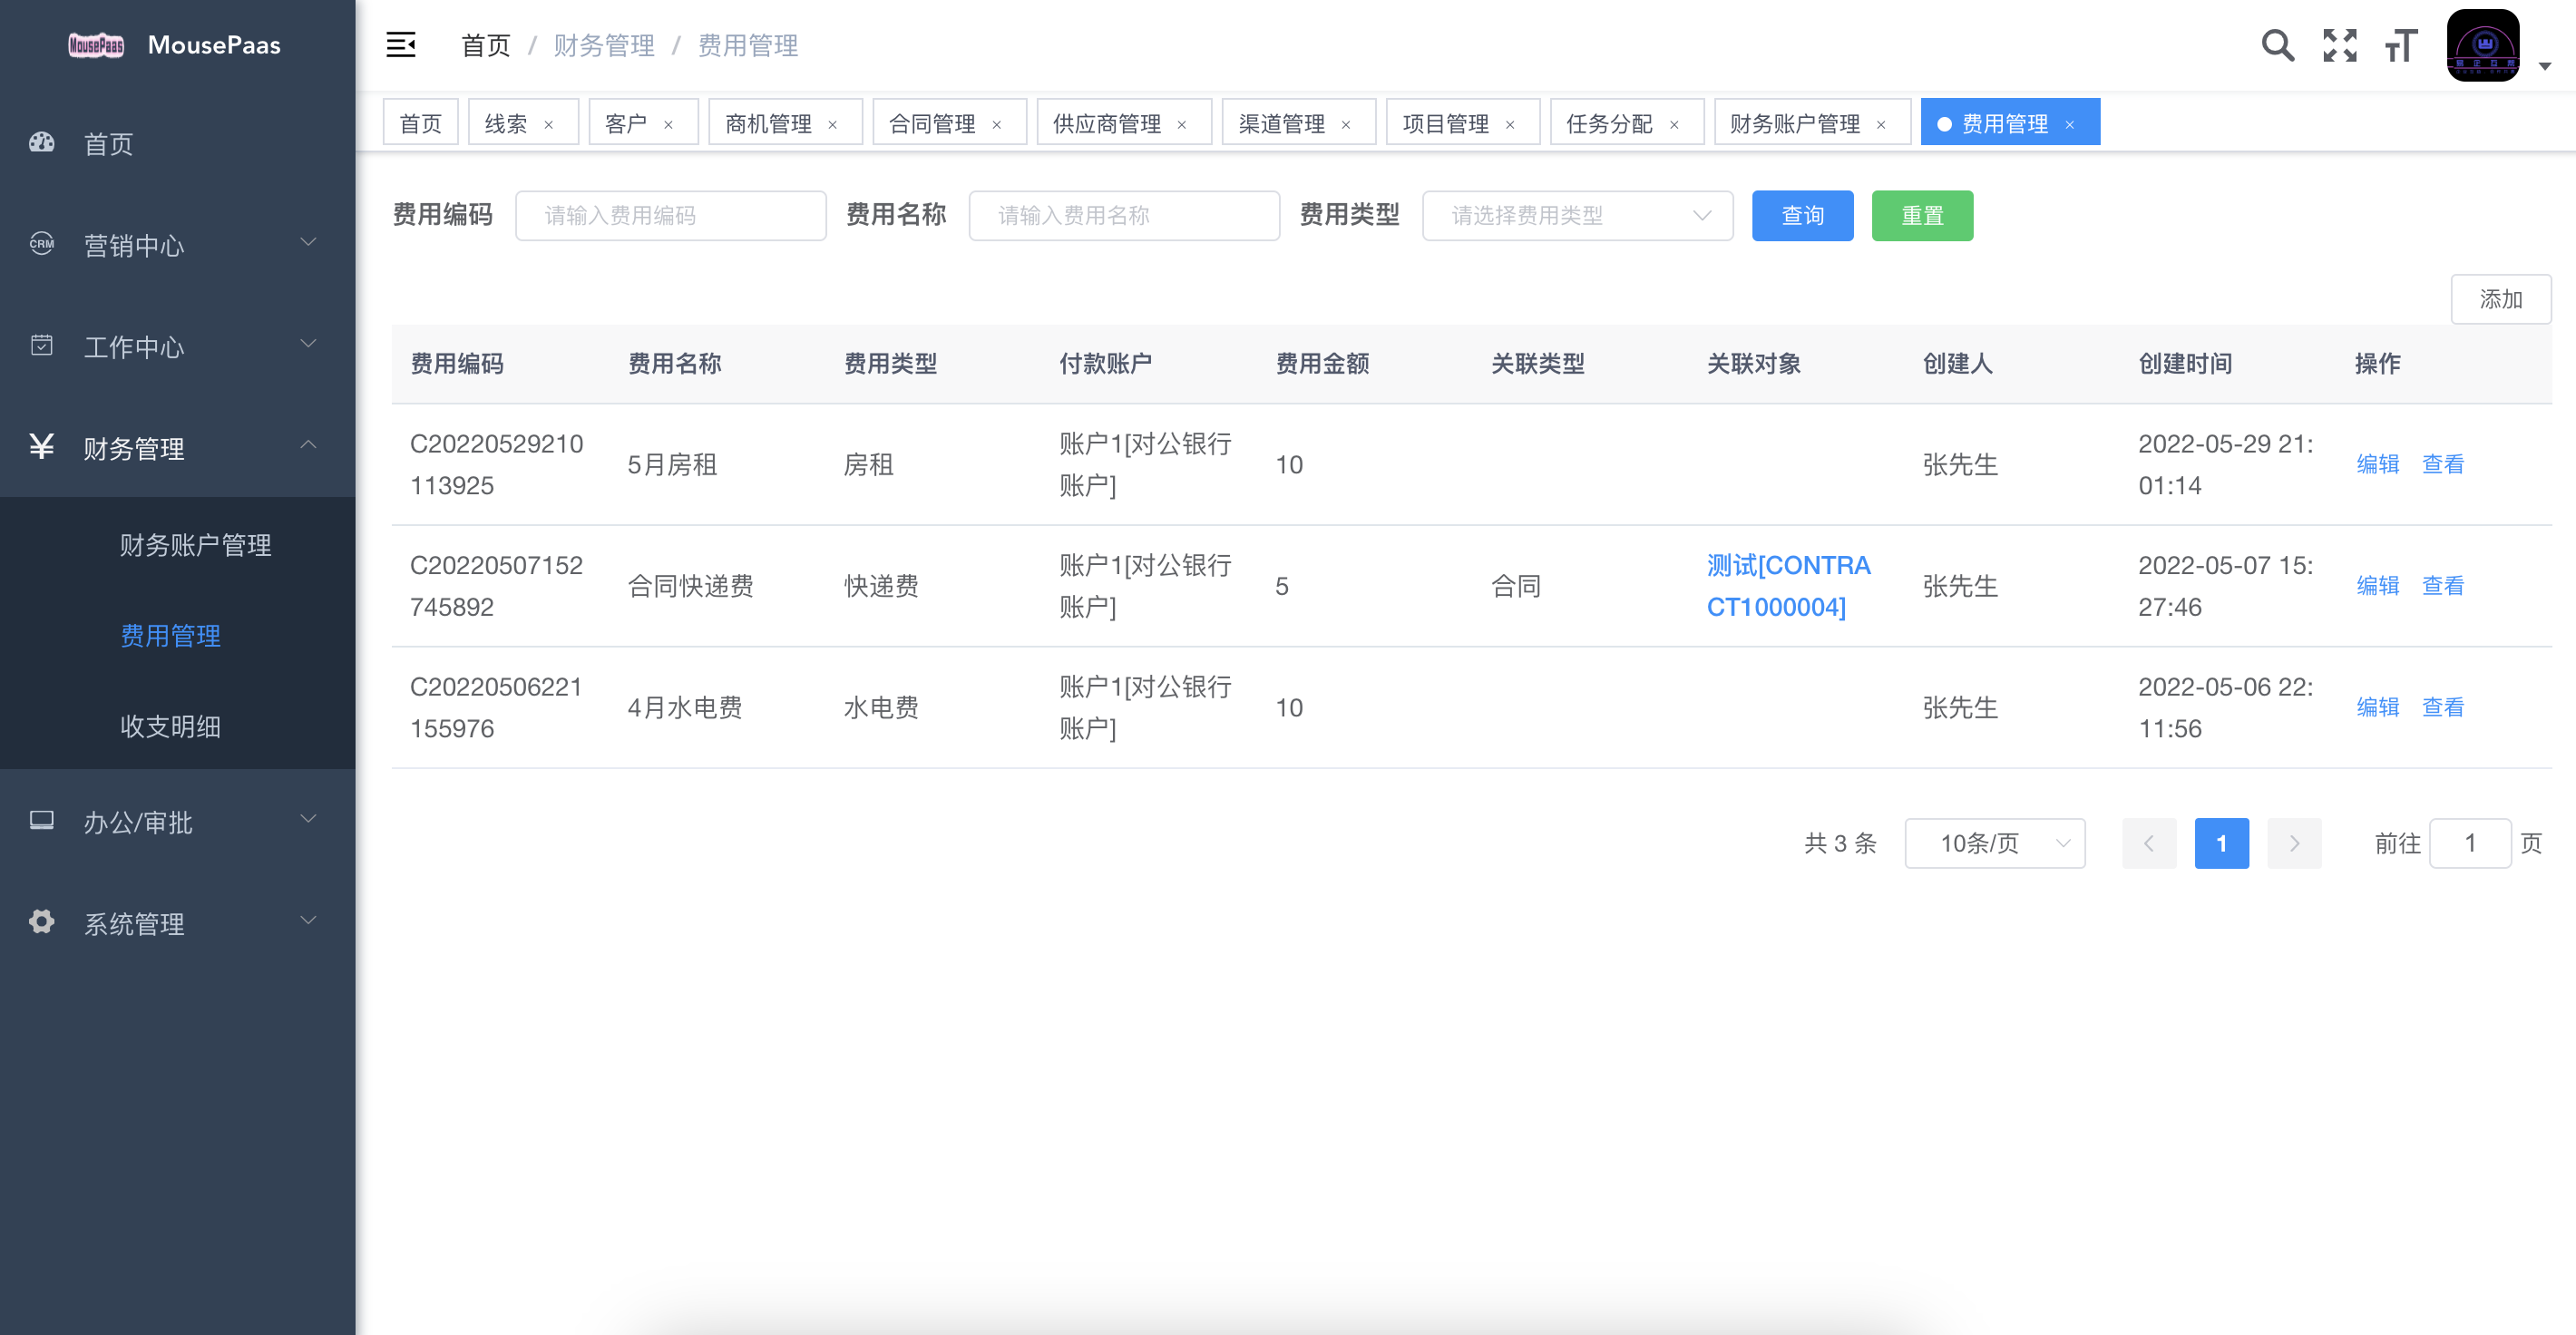View the 5月房租 expense row

point(2442,464)
